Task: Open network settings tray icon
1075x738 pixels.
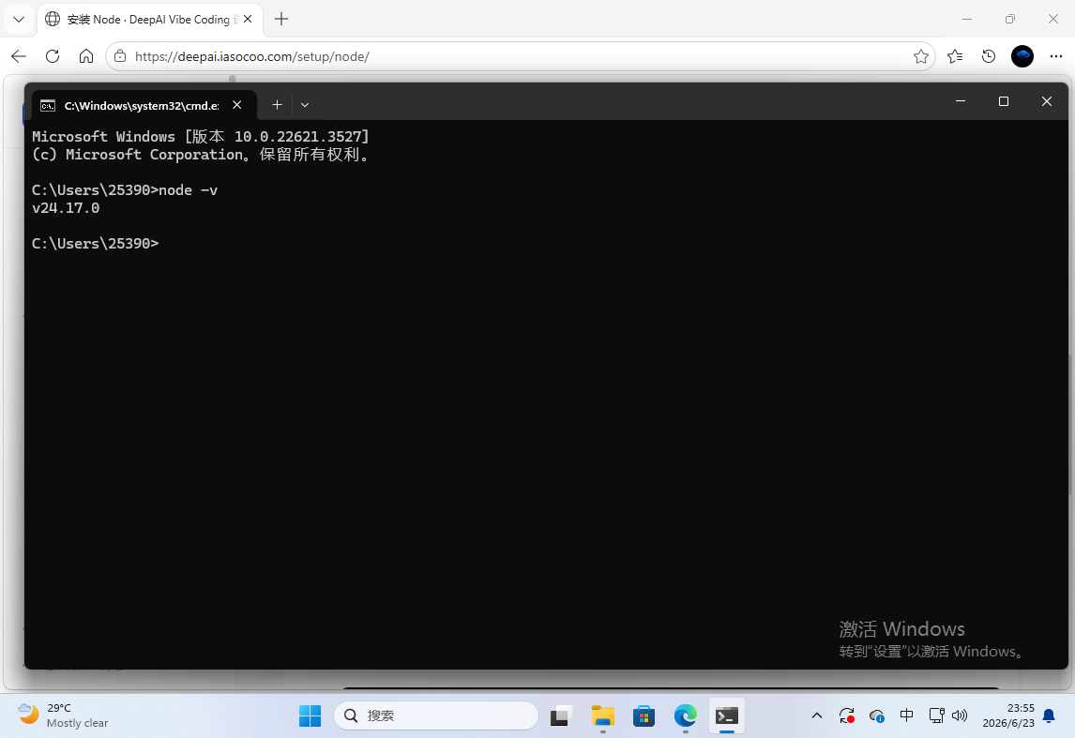Action: [936, 715]
